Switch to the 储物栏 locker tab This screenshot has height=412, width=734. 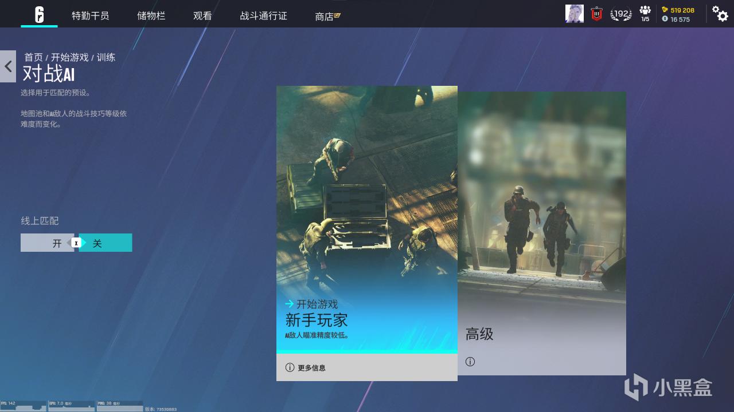[x=151, y=16]
